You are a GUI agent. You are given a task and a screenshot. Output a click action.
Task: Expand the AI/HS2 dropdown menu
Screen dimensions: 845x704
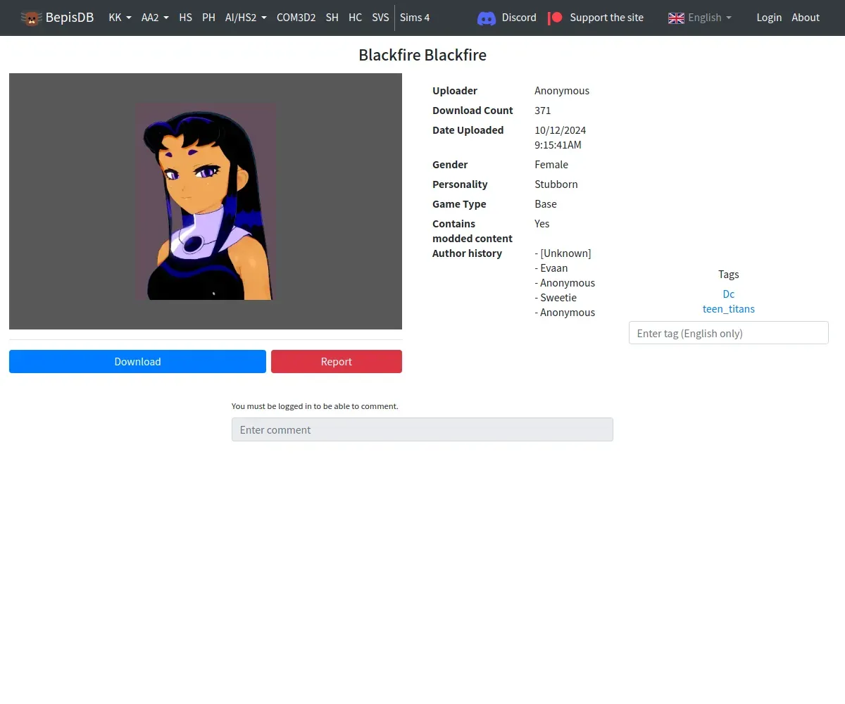tap(246, 18)
